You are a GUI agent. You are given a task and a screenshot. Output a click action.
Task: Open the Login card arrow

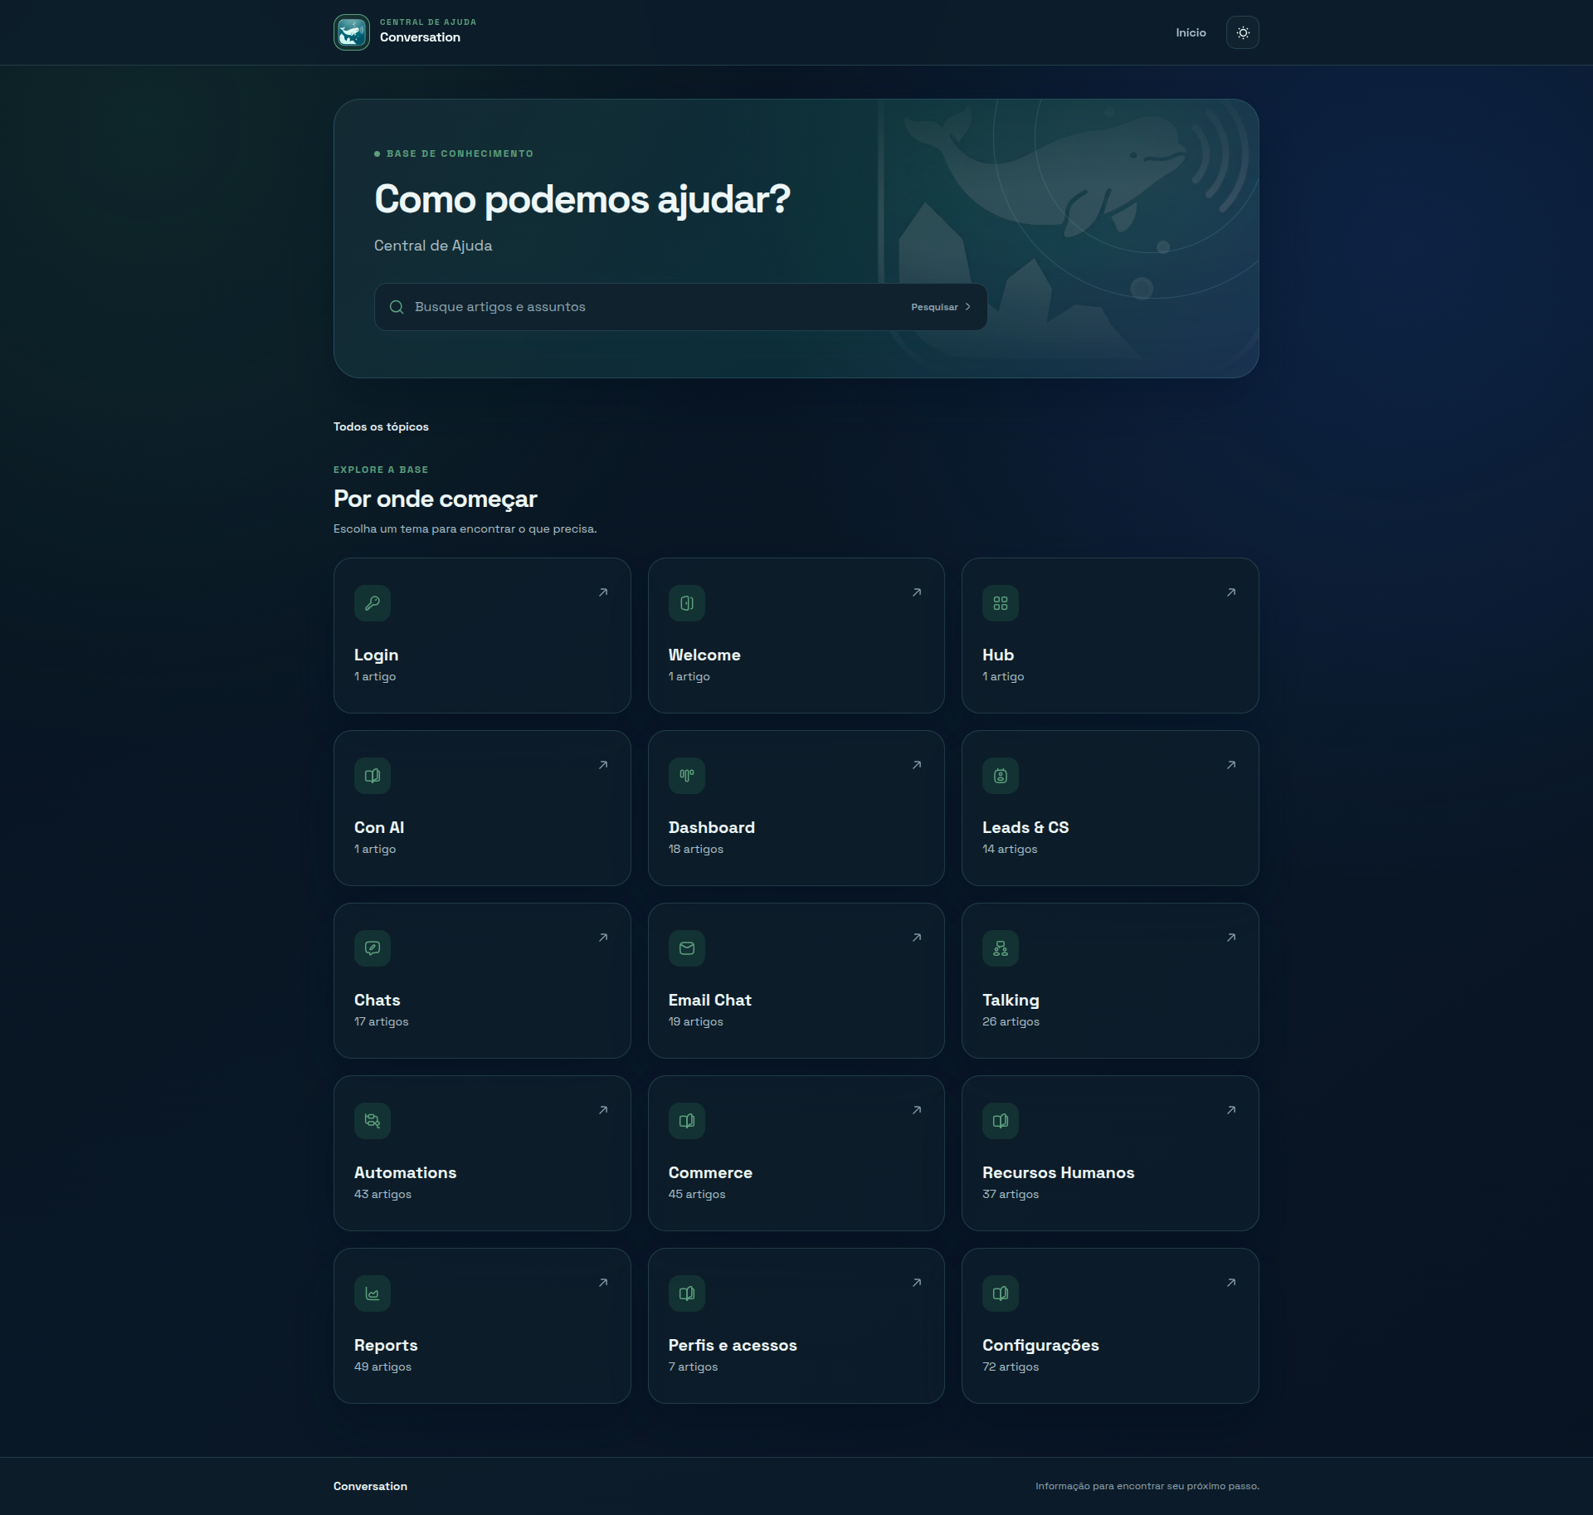[603, 592]
